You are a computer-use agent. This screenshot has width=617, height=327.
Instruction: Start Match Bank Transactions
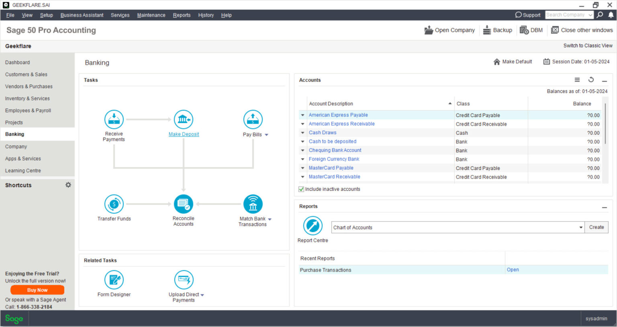point(253,203)
